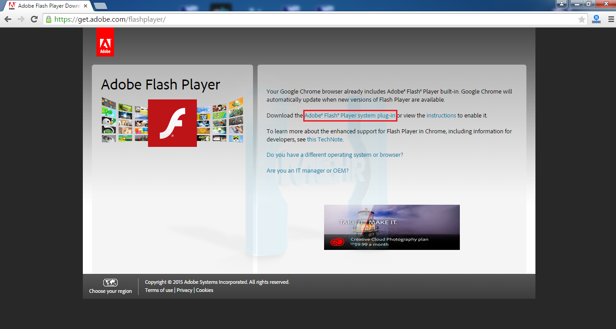Screen dimensions: 616x329
Task: Click 'Do you have a different operating system or browser?'
Action: tap(334, 155)
